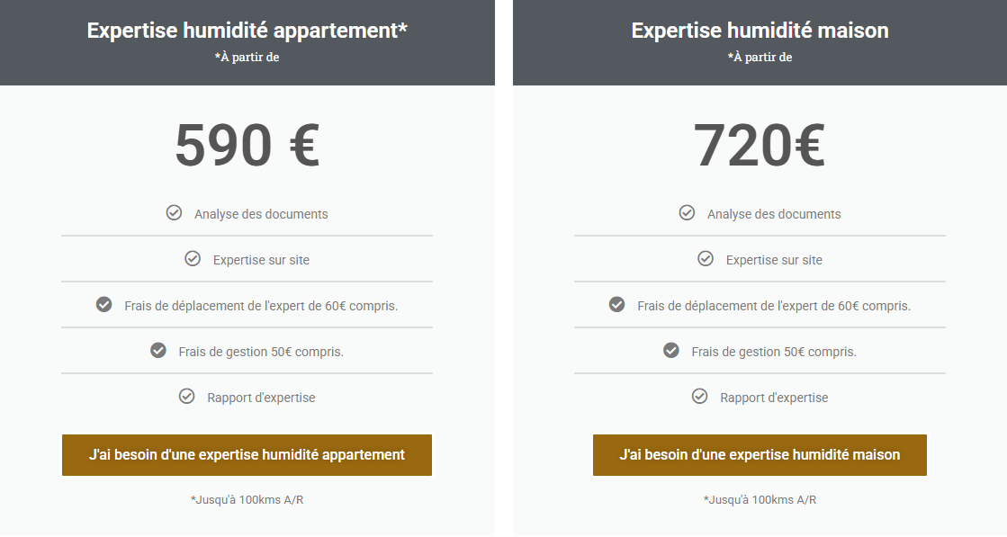Click the filled checkmark beside "Frais de gestion" on maison card
Image resolution: width=1007 pixels, height=537 pixels.
[x=670, y=350]
